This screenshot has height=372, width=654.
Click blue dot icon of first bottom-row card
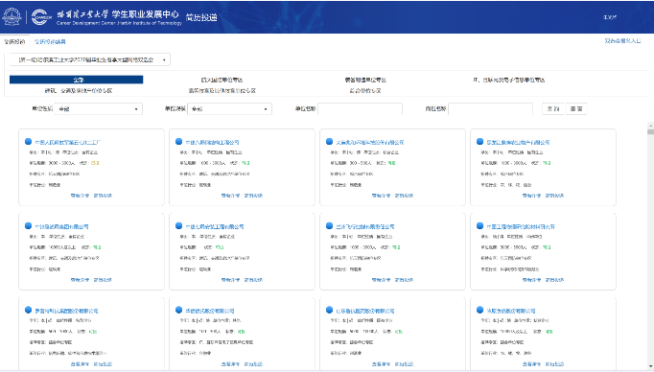click(x=29, y=310)
